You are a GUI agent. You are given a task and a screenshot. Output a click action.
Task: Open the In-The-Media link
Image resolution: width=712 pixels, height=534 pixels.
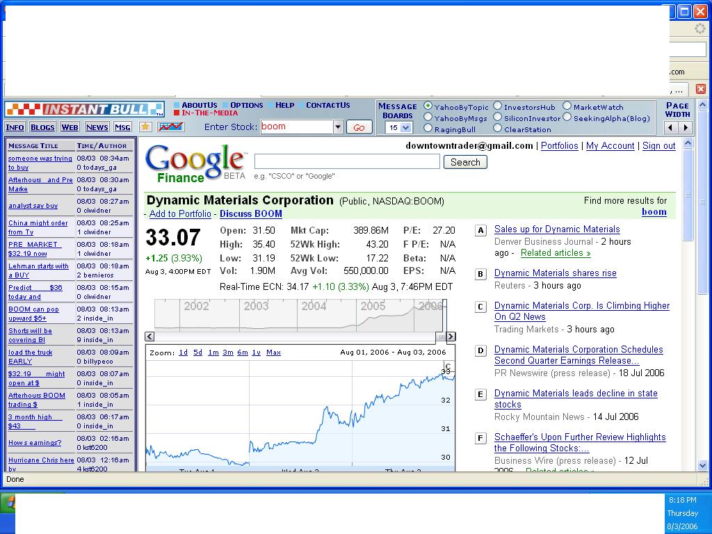click(x=210, y=113)
